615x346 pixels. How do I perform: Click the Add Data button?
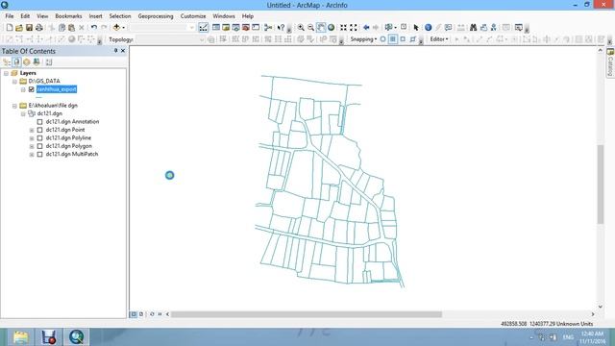[x=116, y=28]
